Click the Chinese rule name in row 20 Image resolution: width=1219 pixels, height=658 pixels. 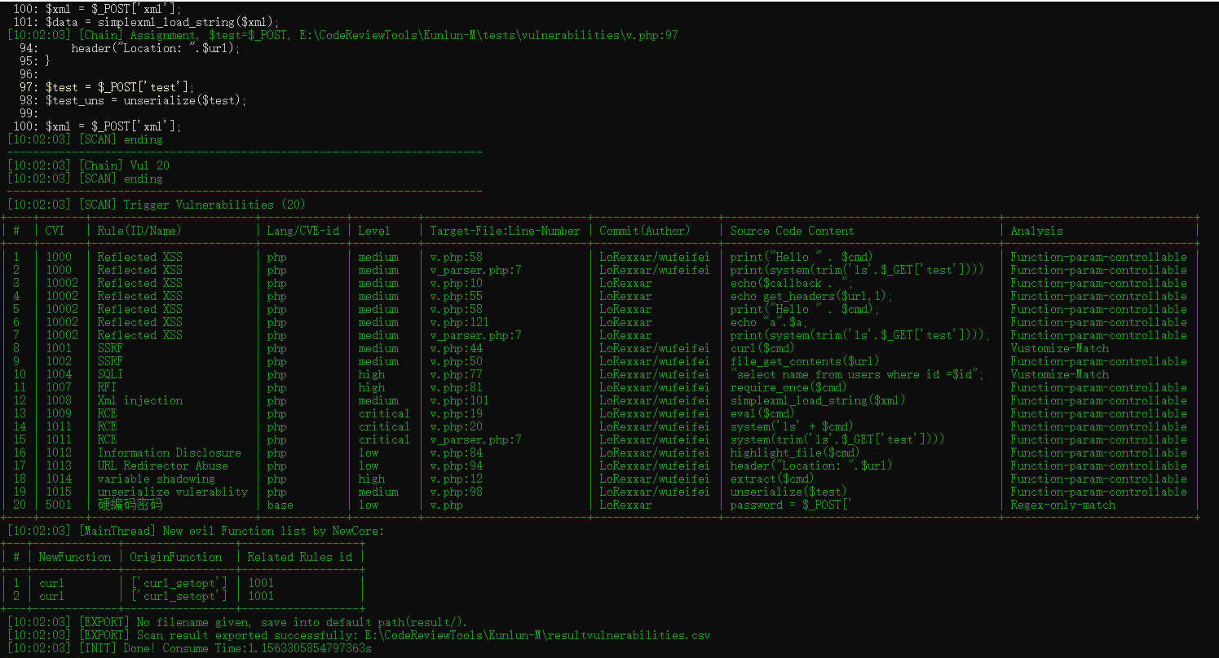click(130, 505)
